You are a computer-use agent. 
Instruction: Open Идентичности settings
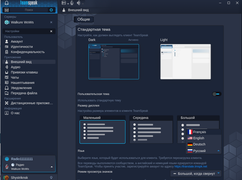point(29,47)
